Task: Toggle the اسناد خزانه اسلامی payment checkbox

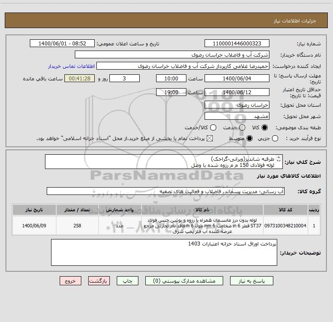Action: (x=210, y=138)
